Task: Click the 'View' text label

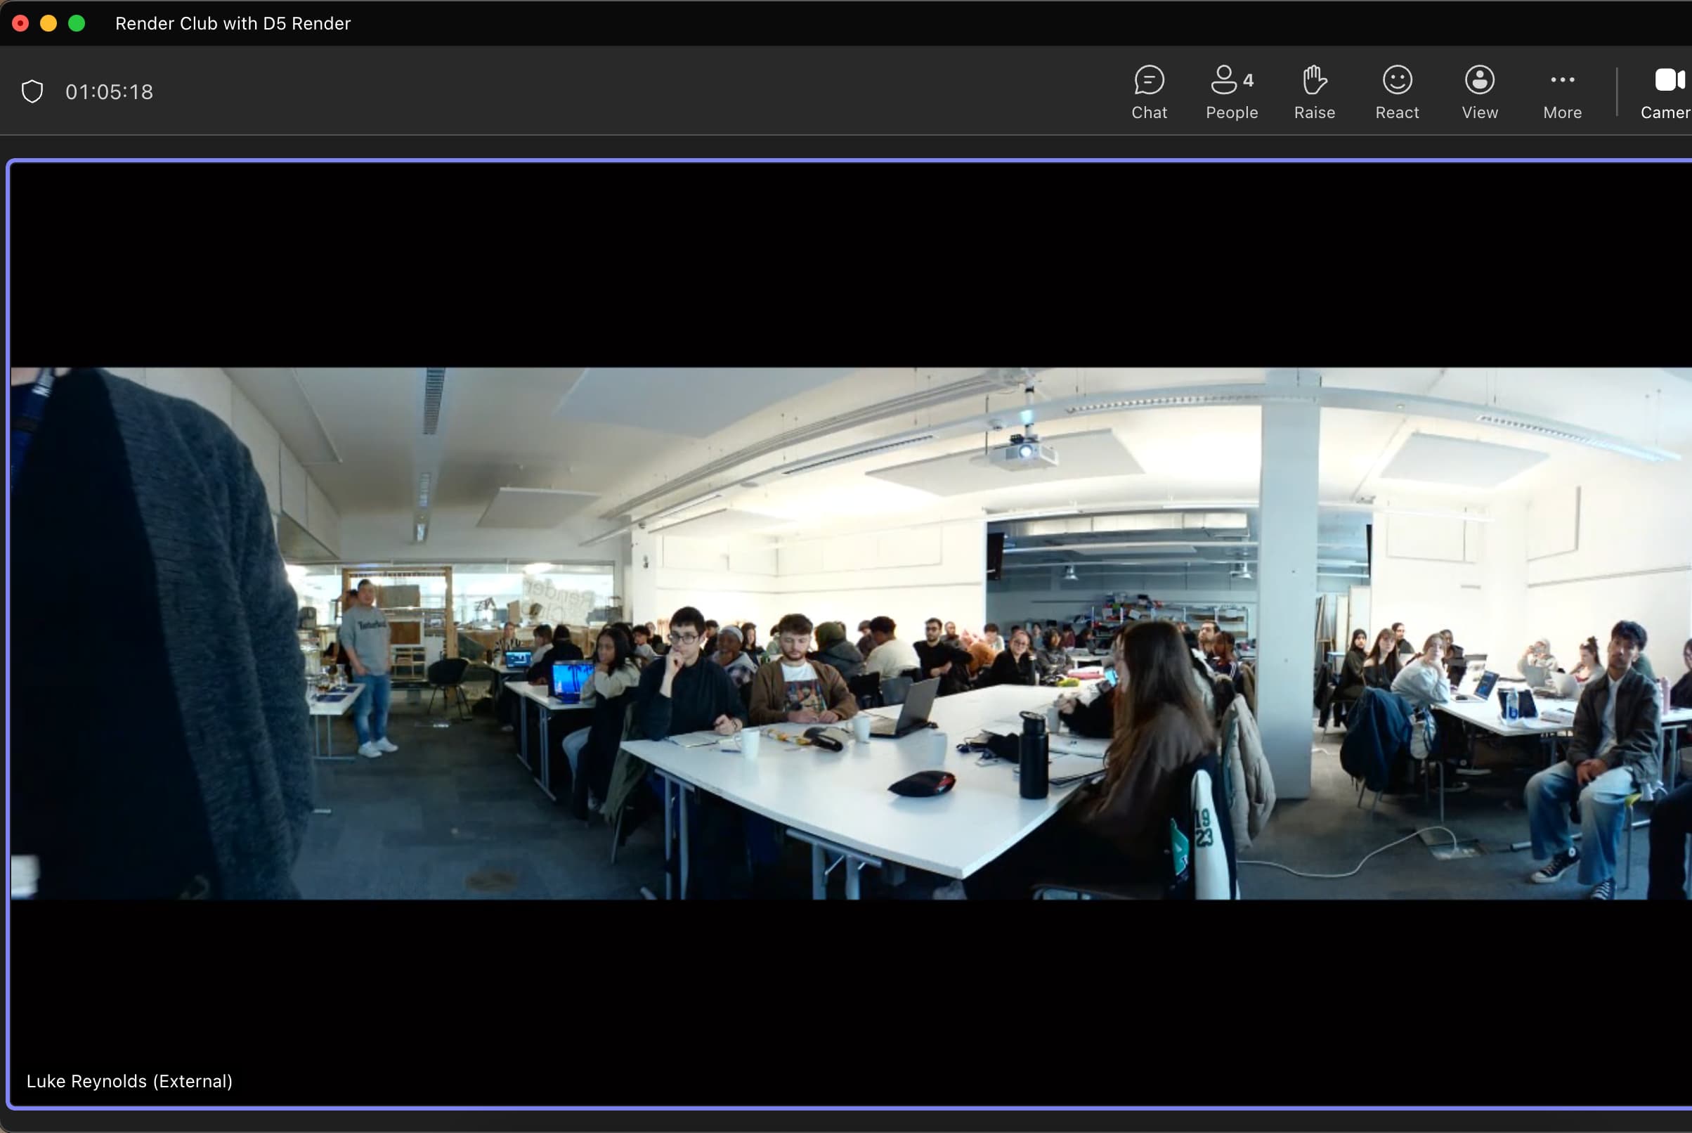Action: 1479,112
